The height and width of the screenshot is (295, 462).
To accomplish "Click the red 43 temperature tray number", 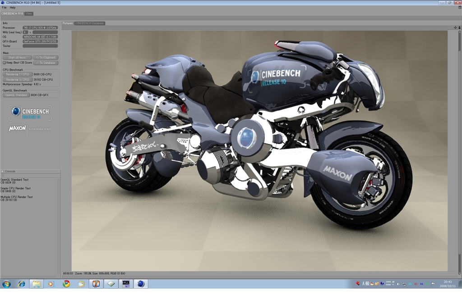I will click(416, 284).
